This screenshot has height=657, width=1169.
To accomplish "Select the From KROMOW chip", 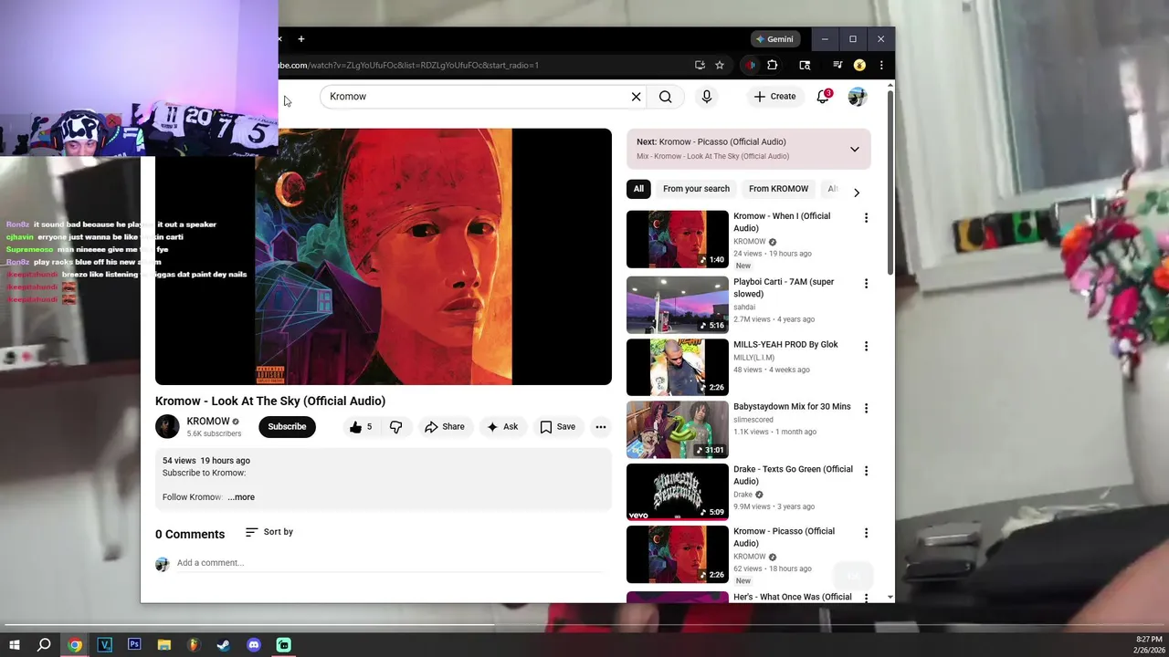I will click(778, 189).
